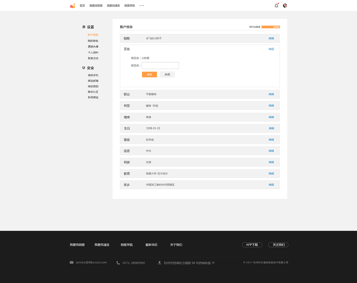Click the APP下载 button
Image resolution: width=357 pixels, height=283 pixels.
(252, 245)
